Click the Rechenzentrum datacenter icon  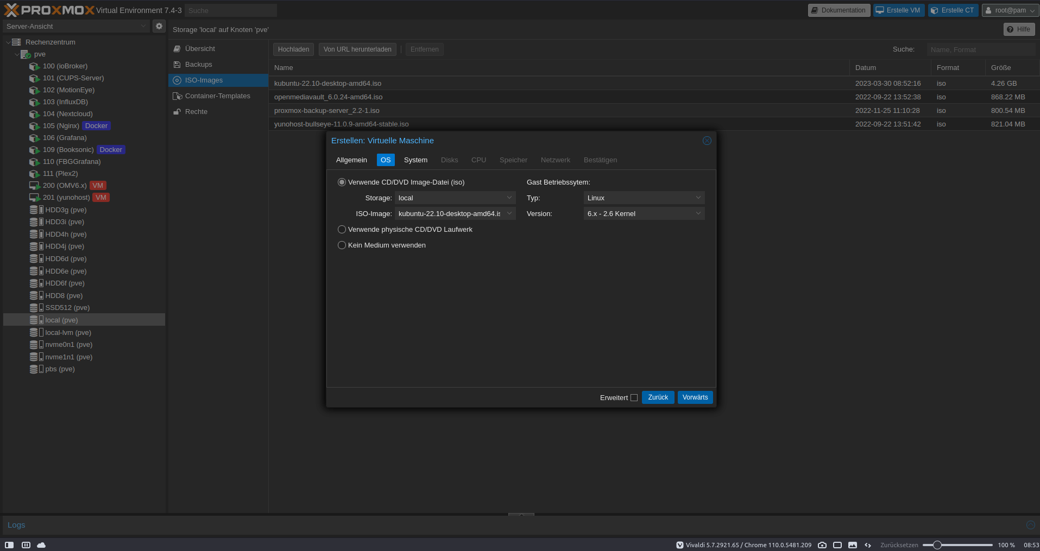coord(17,42)
